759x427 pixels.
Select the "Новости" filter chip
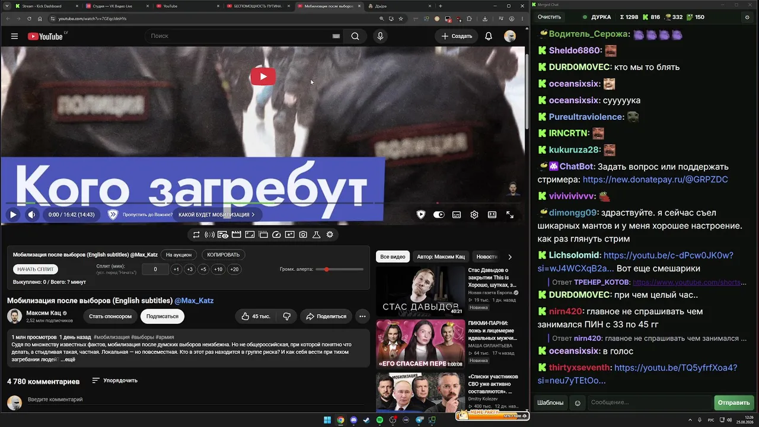(x=487, y=257)
